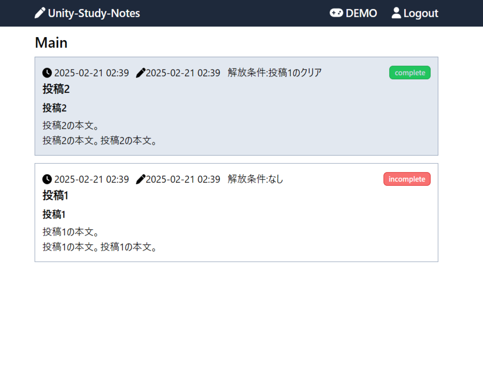Open the Unity-Study-Notes home link
Screen dimensions: 483x386
pyautogui.click(x=94, y=13)
